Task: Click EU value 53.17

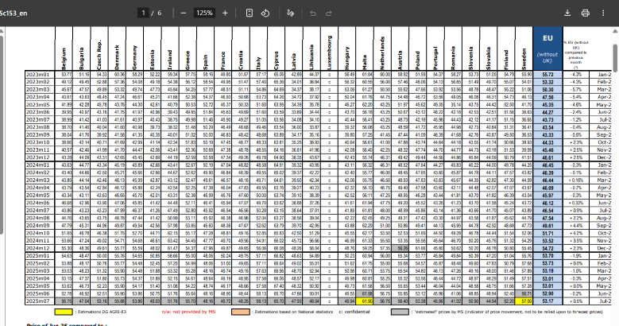Action: click(x=547, y=301)
